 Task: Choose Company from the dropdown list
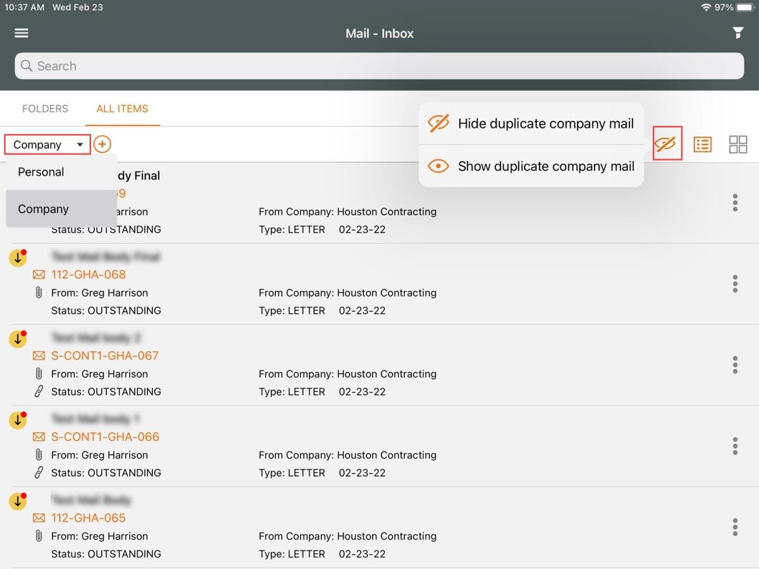tap(43, 209)
